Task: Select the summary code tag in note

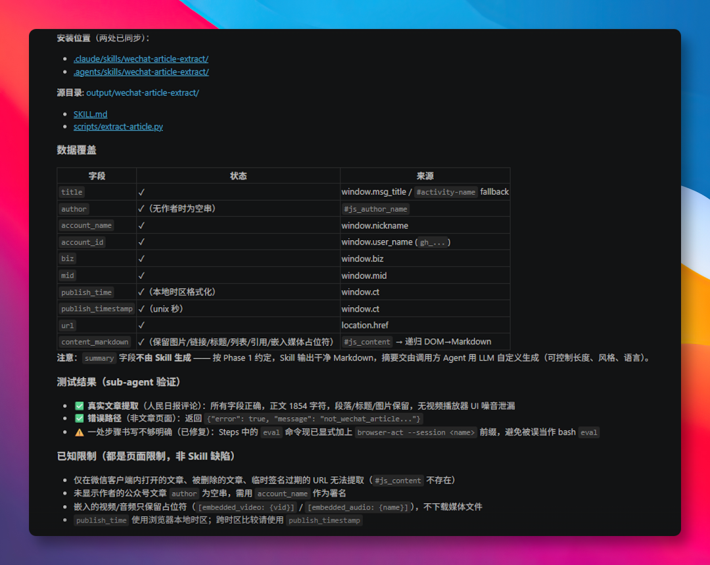Action: [99, 358]
